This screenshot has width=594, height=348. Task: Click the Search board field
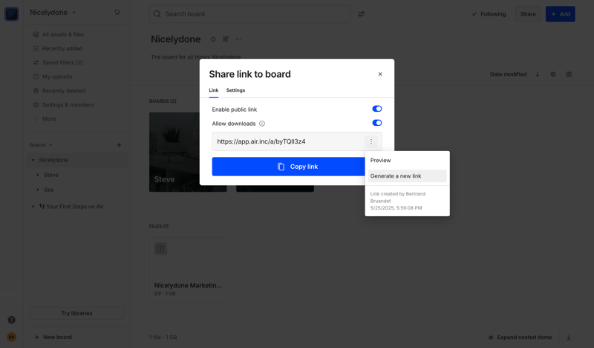[x=249, y=14]
